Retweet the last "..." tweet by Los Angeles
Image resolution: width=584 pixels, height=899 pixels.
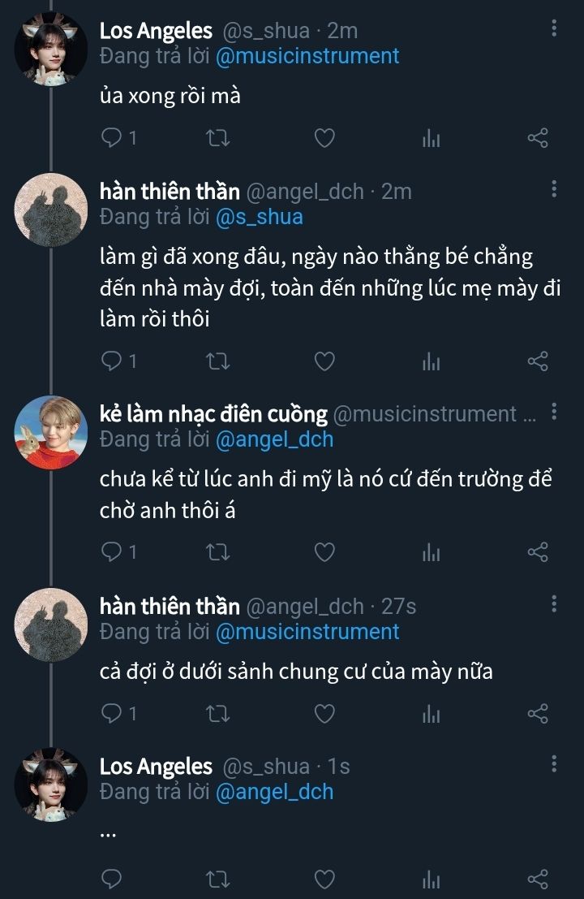coord(218,879)
